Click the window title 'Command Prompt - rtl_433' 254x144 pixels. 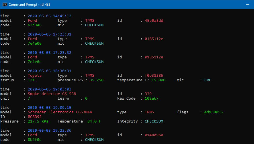click(29, 5)
